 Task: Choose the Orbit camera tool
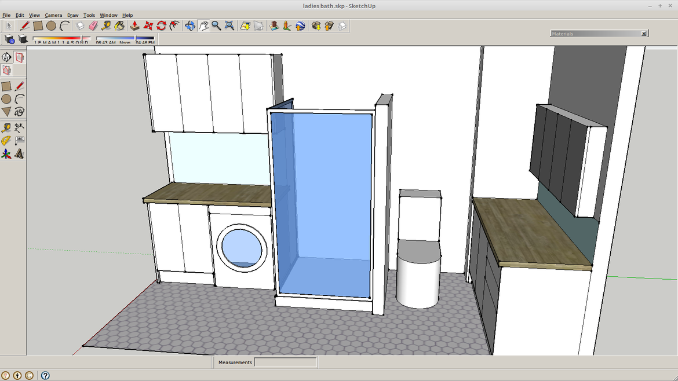(x=190, y=25)
